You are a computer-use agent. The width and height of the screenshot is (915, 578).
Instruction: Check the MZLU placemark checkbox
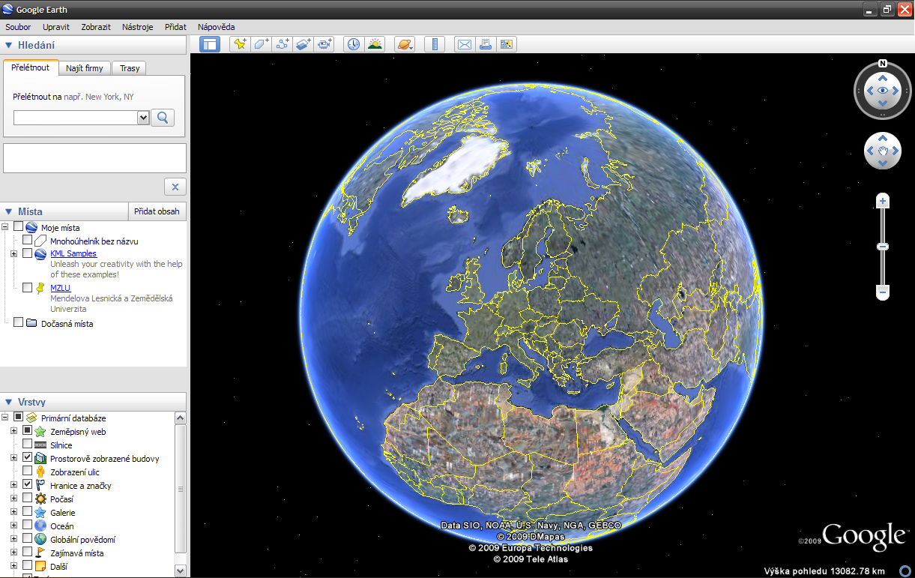coord(28,287)
